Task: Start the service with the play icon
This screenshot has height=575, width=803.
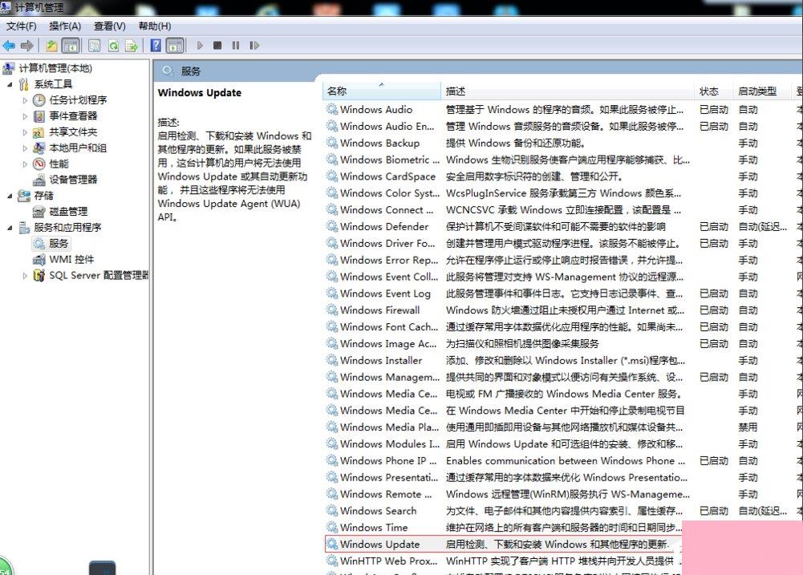Action: [200, 46]
